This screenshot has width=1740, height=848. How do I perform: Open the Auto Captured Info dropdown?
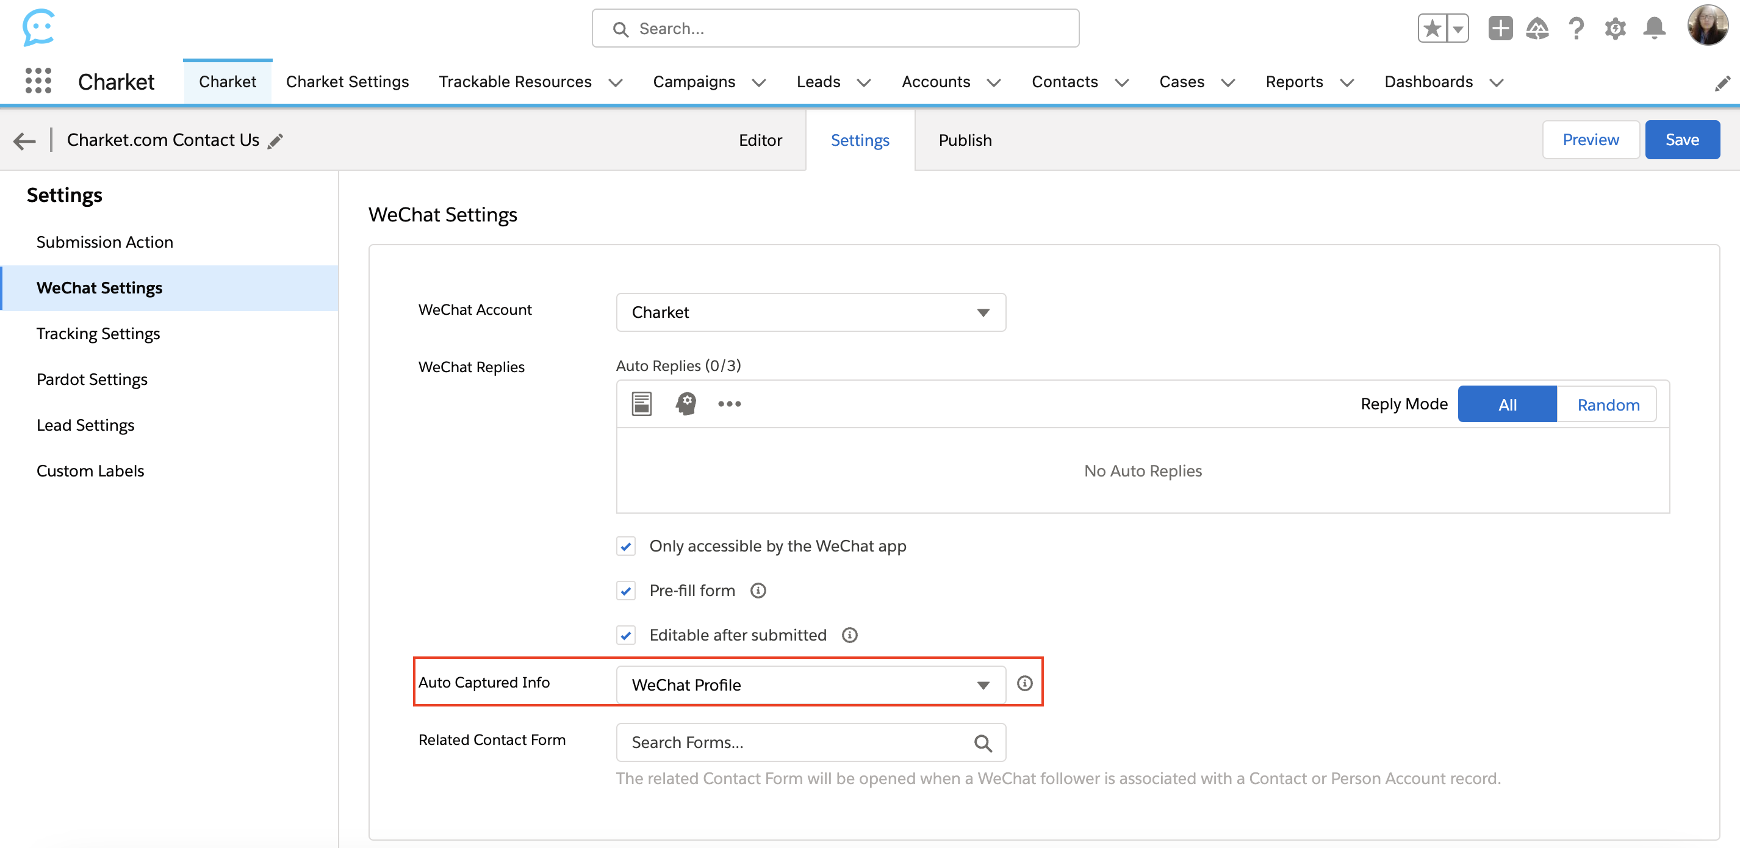point(811,685)
